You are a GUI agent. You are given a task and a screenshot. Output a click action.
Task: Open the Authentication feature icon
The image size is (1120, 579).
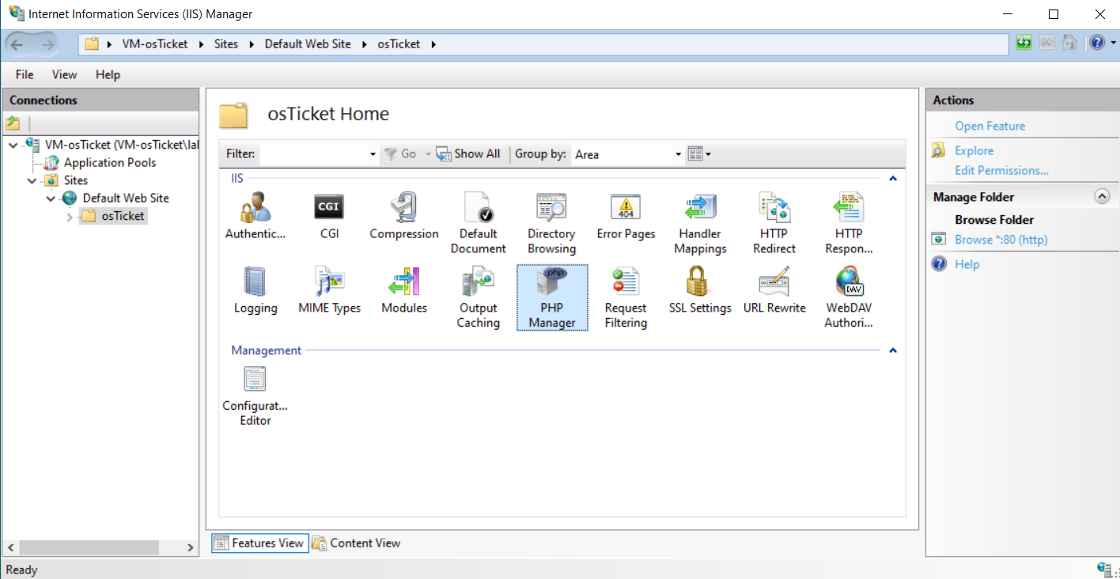point(255,216)
